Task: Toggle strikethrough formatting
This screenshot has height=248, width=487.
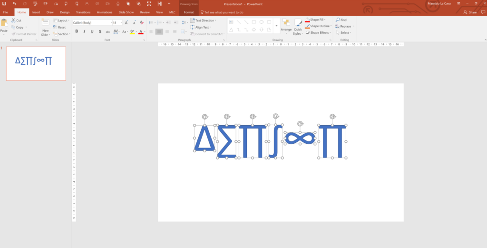Action: click(x=108, y=31)
